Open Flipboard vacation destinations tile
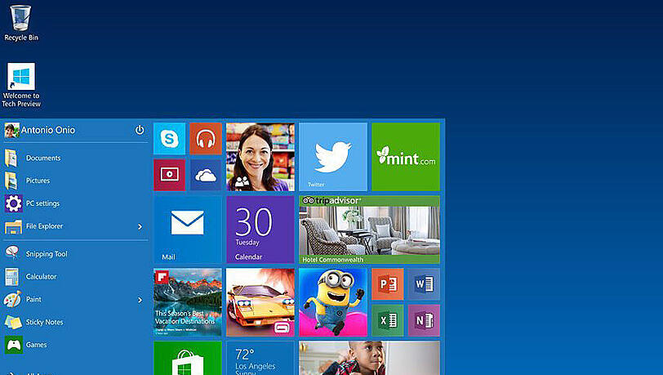The height and width of the screenshot is (375, 663). coord(188,302)
